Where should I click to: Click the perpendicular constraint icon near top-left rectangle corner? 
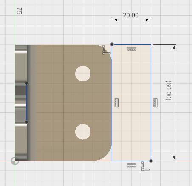pyautogui.click(x=106, y=50)
